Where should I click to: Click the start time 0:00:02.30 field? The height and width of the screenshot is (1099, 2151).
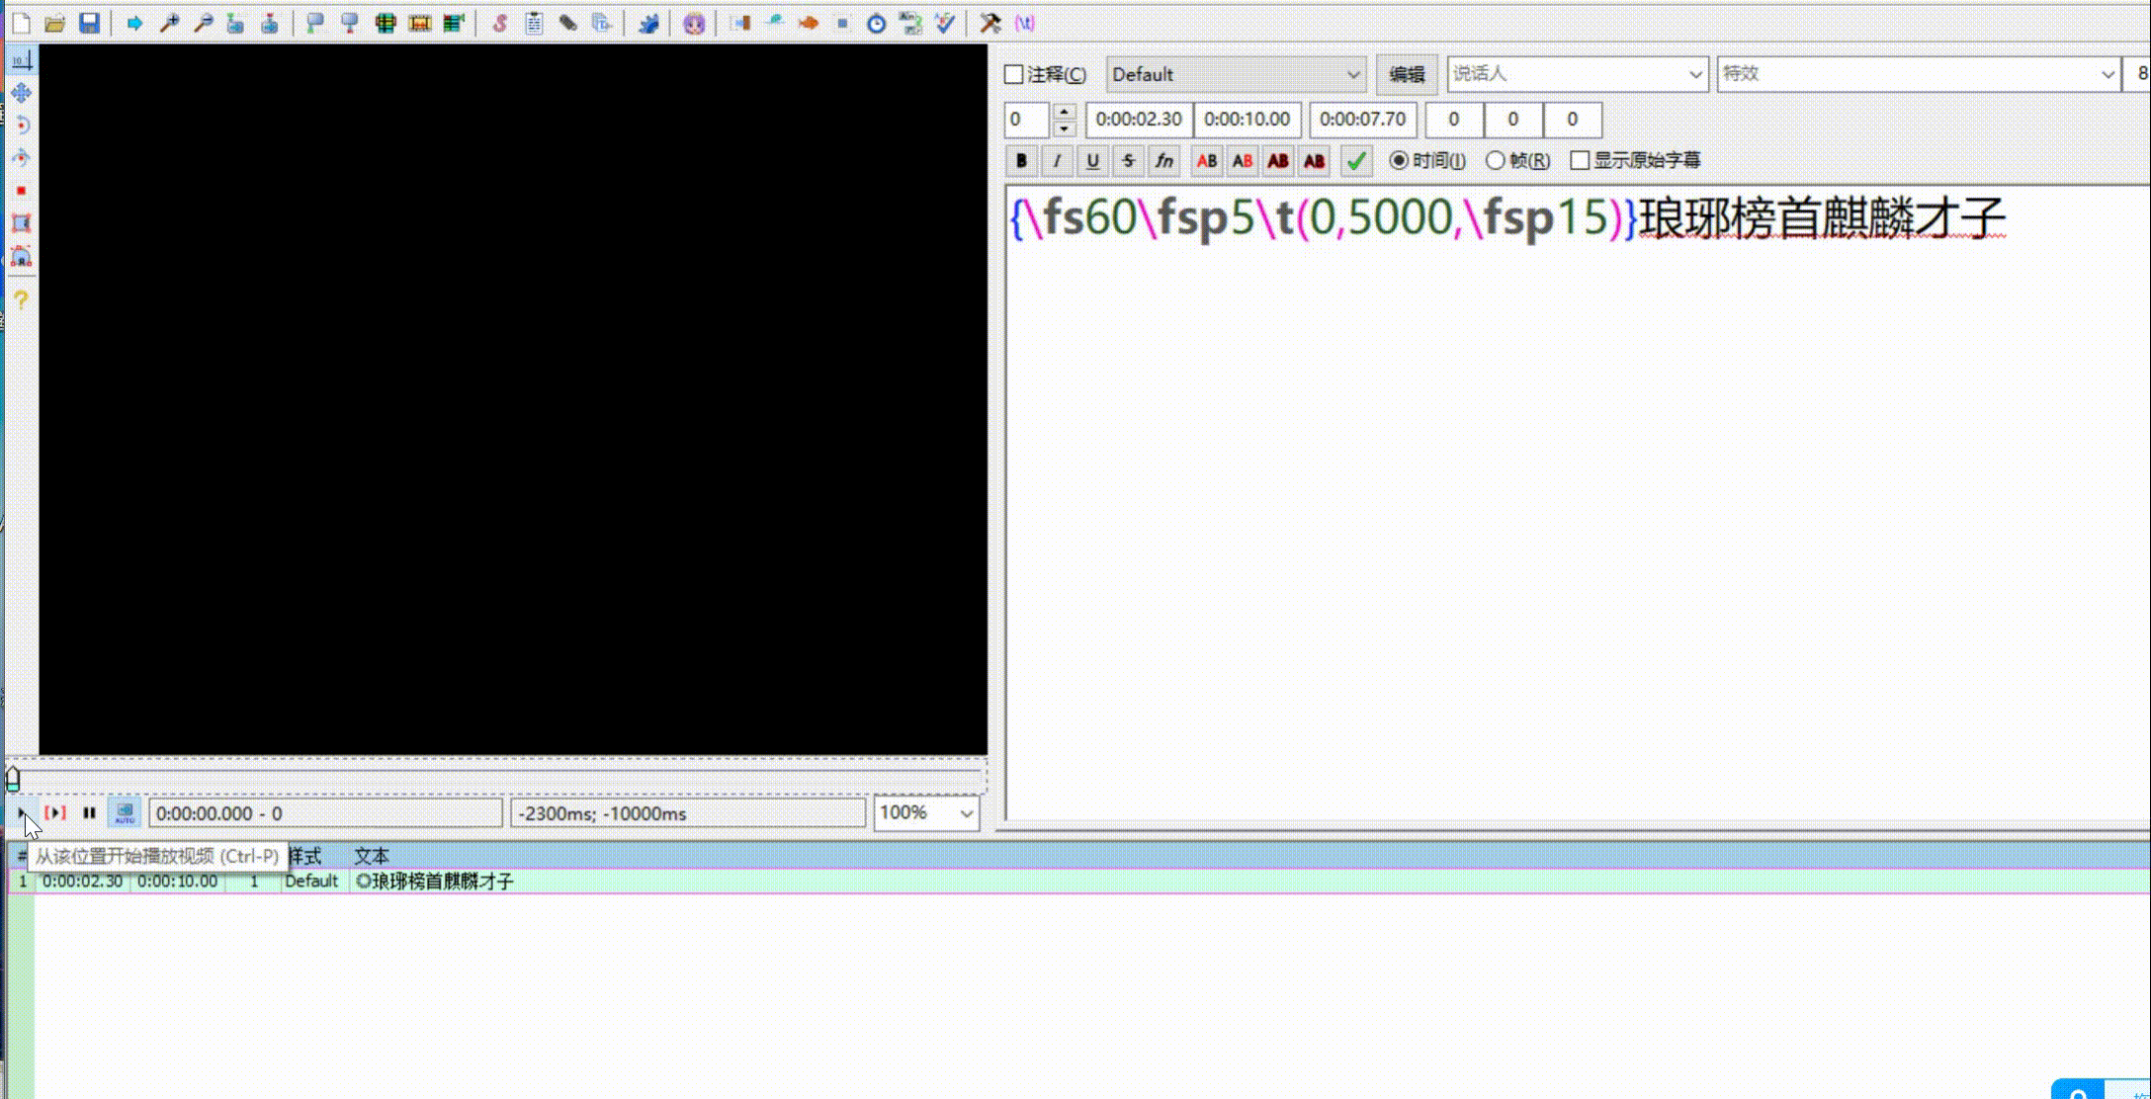click(x=1139, y=120)
